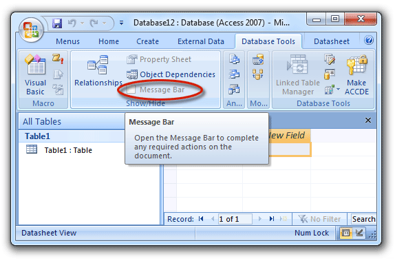Viewport: 395px width, 261px height.
Task: Click the Analyze Performance icon
Action: (x=234, y=74)
